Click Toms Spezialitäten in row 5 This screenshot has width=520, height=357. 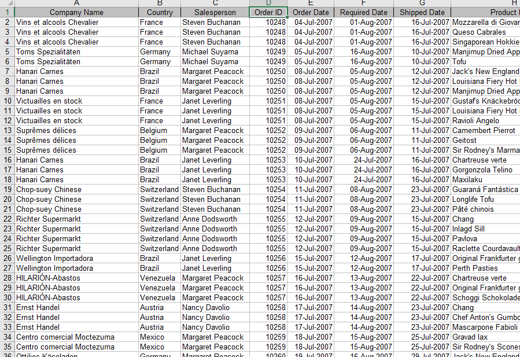76,51
